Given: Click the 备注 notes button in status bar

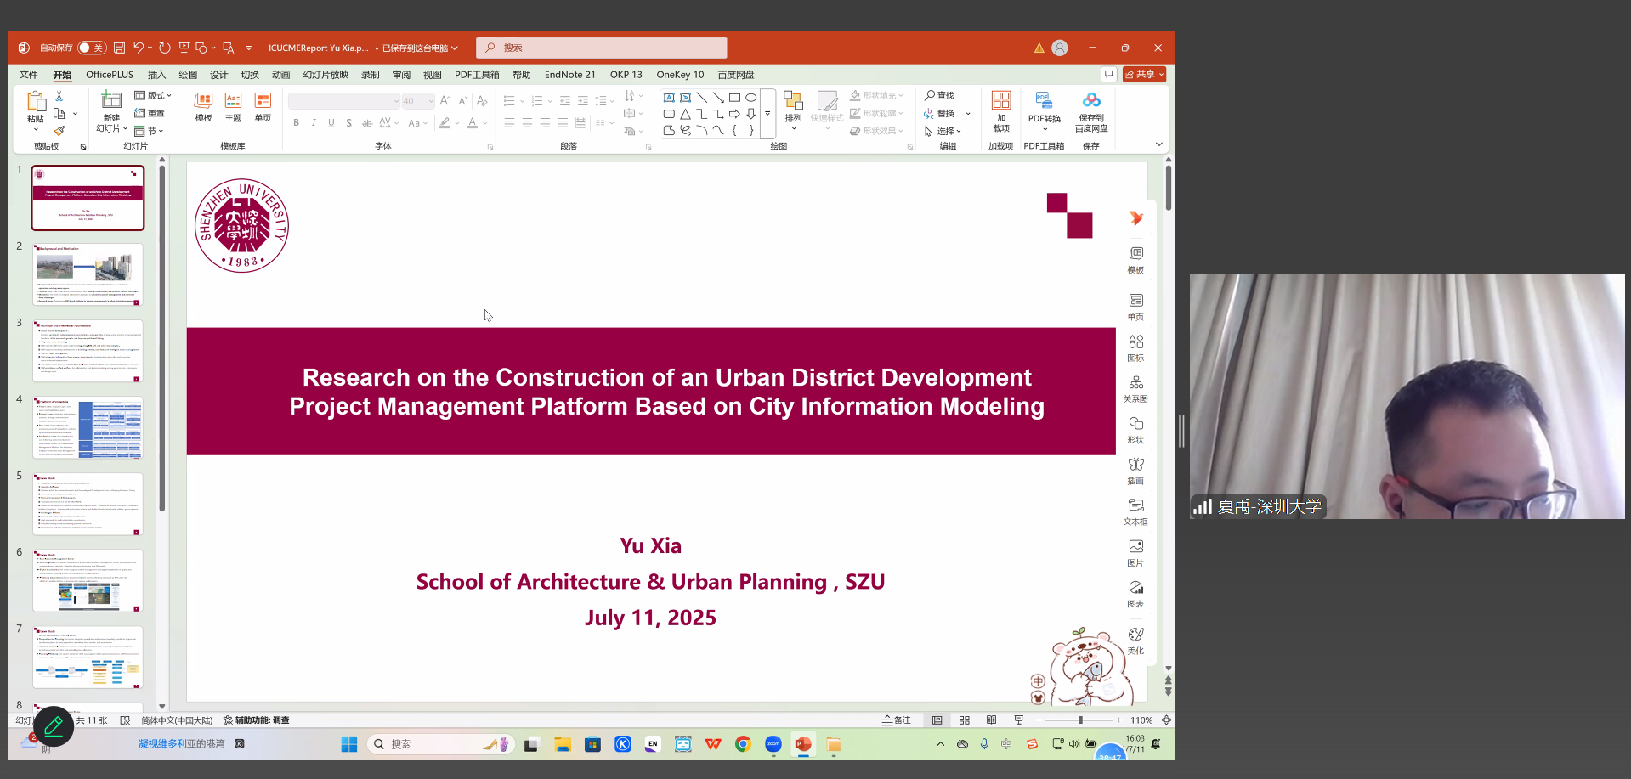Looking at the screenshot, I should point(897,720).
